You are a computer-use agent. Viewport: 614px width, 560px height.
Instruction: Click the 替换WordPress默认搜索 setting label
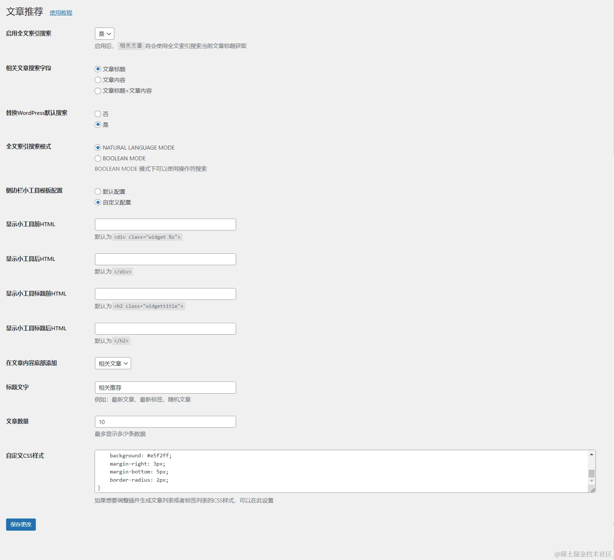(x=37, y=113)
